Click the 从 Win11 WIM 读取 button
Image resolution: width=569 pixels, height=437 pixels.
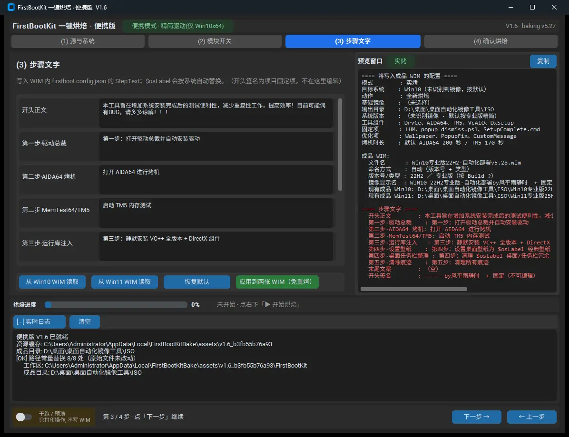pyautogui.click(x=125, y=282)
